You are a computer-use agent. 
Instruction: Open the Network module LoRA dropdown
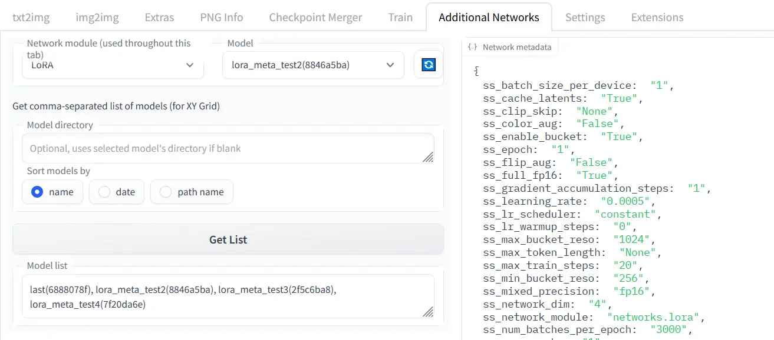point(113,65)
